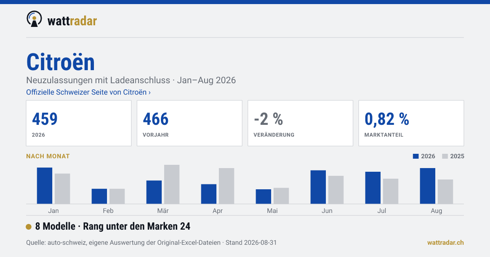Click the gold bullet before 8 Modelle

pyautogui.click(x=29, y=227)
